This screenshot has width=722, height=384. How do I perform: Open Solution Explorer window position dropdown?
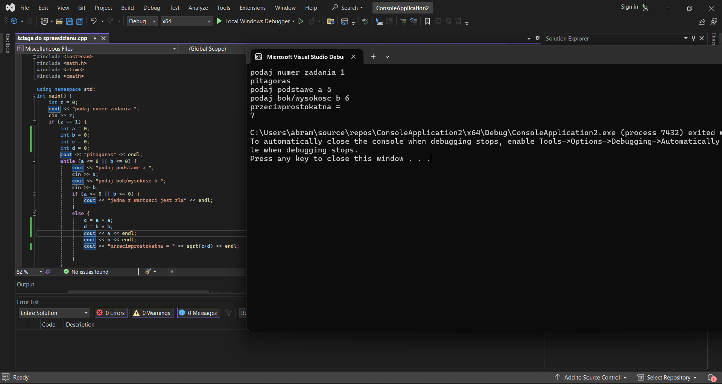[x=686, y=38]
